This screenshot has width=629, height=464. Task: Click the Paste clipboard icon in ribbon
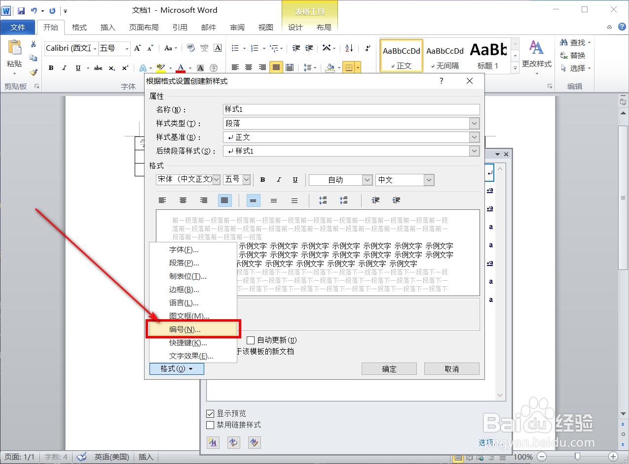point(14,48)
